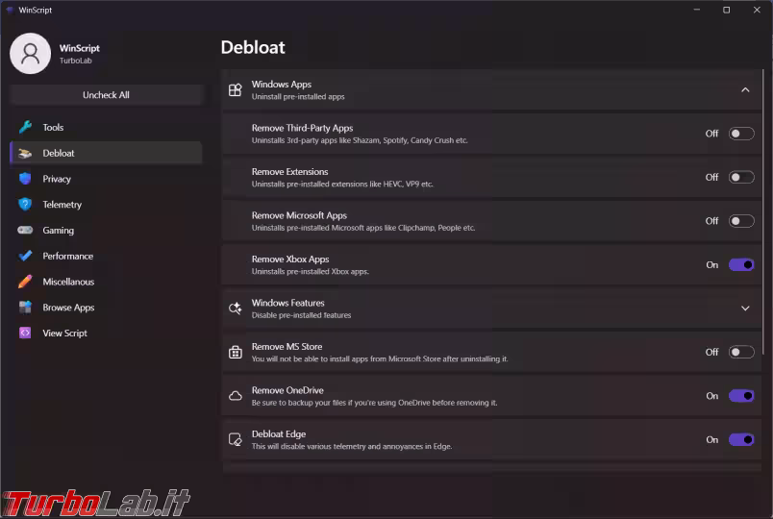The height and width of the screenshot is (519, 773).
Task: Click the Gaming controller icon
Action: click(x=25, y=230)
